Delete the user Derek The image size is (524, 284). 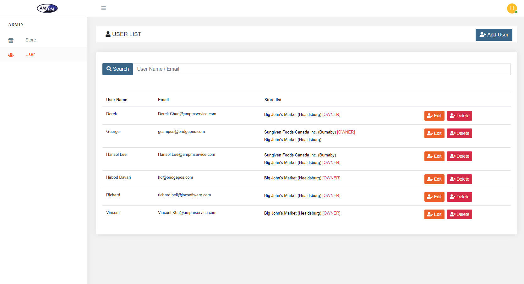[459, 116]
